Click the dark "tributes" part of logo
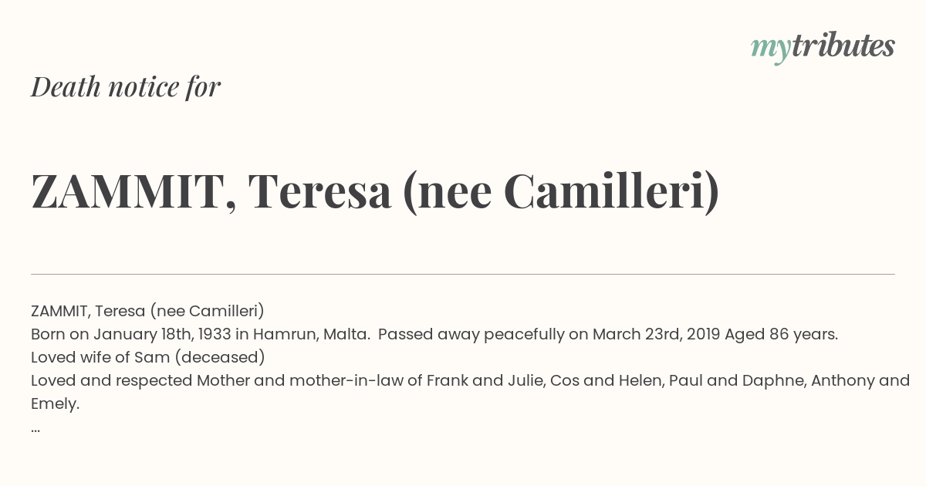Image resolution: width=926 pixels, height=486 pixels. point(843,46)
